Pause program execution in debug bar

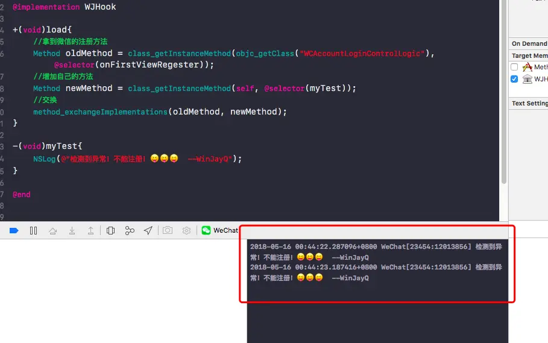click(x=34, y=230)
